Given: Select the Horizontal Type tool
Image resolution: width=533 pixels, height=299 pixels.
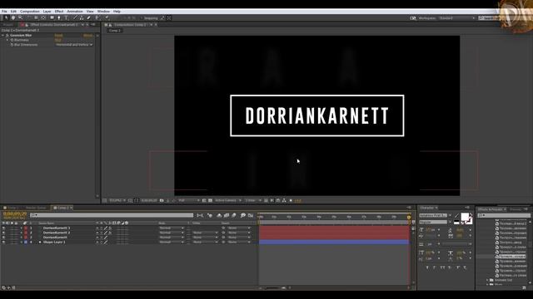Looking at the screenshot, I should [x=67, y=17].
